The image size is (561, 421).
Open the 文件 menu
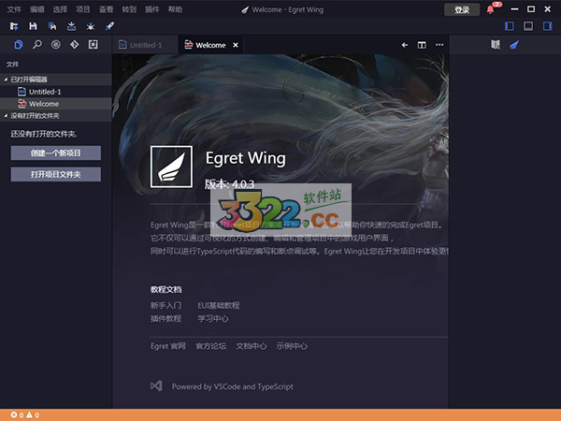(14, 9)
